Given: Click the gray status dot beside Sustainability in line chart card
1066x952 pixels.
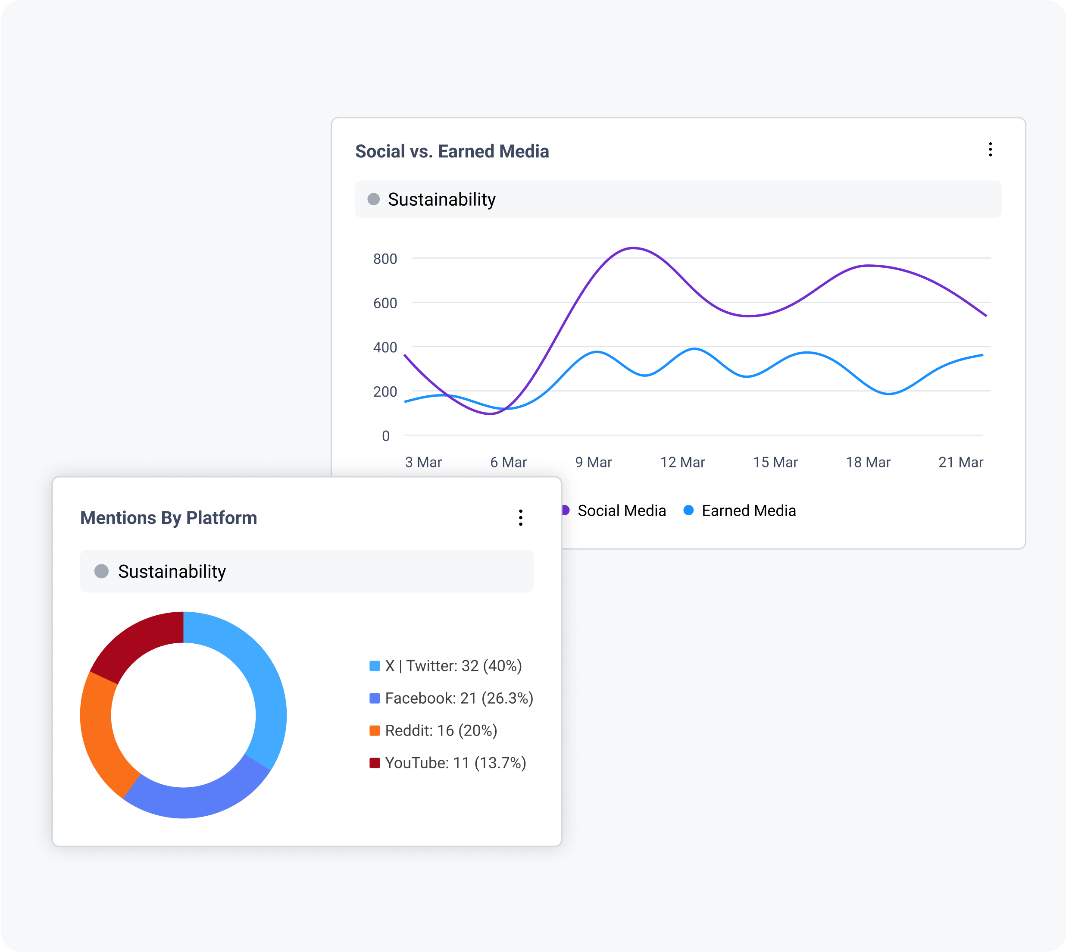Looking at the screenshot, I should click(x=373, y=199).
